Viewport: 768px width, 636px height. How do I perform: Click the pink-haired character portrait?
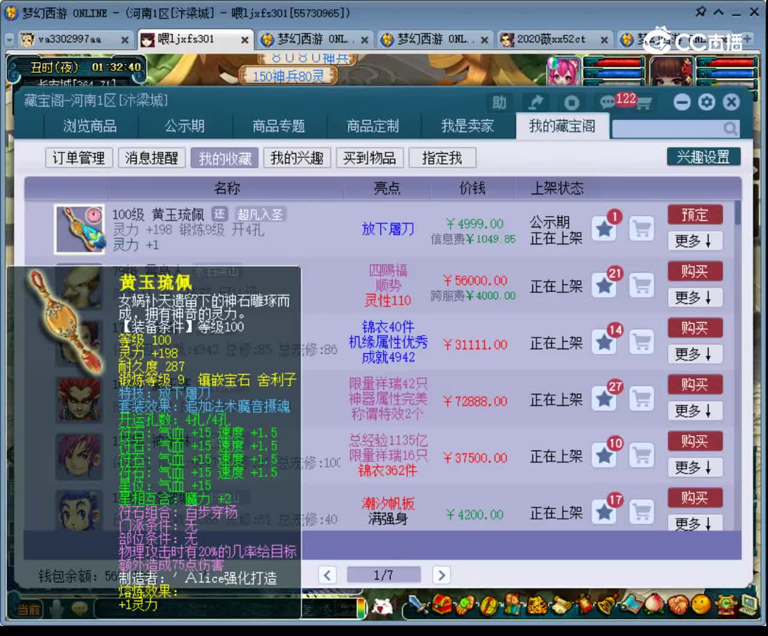pos(563,71)
